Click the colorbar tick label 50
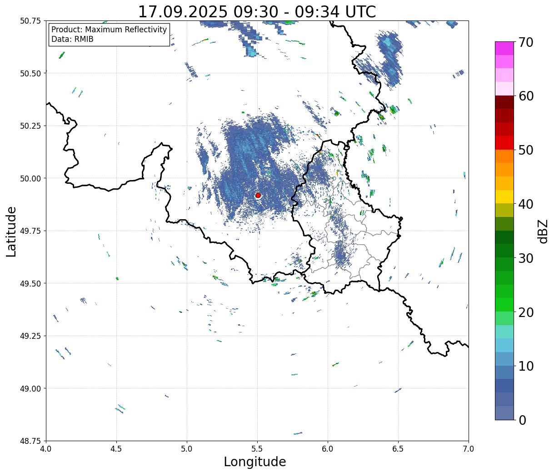554x473 pixels. click(x=526, y=150)
